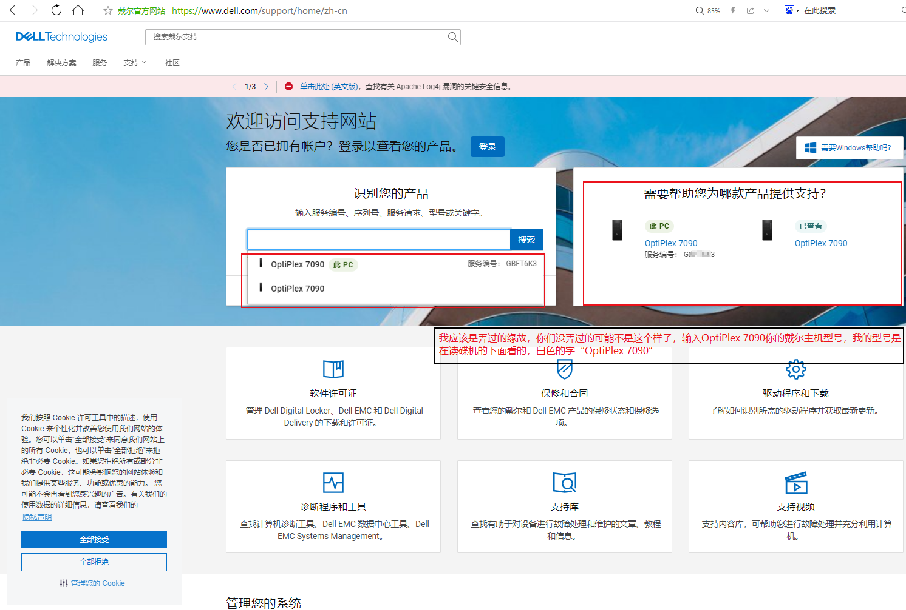Open the Baidu search engine selector
The image size is (906, 610).
tap(791, 10)
